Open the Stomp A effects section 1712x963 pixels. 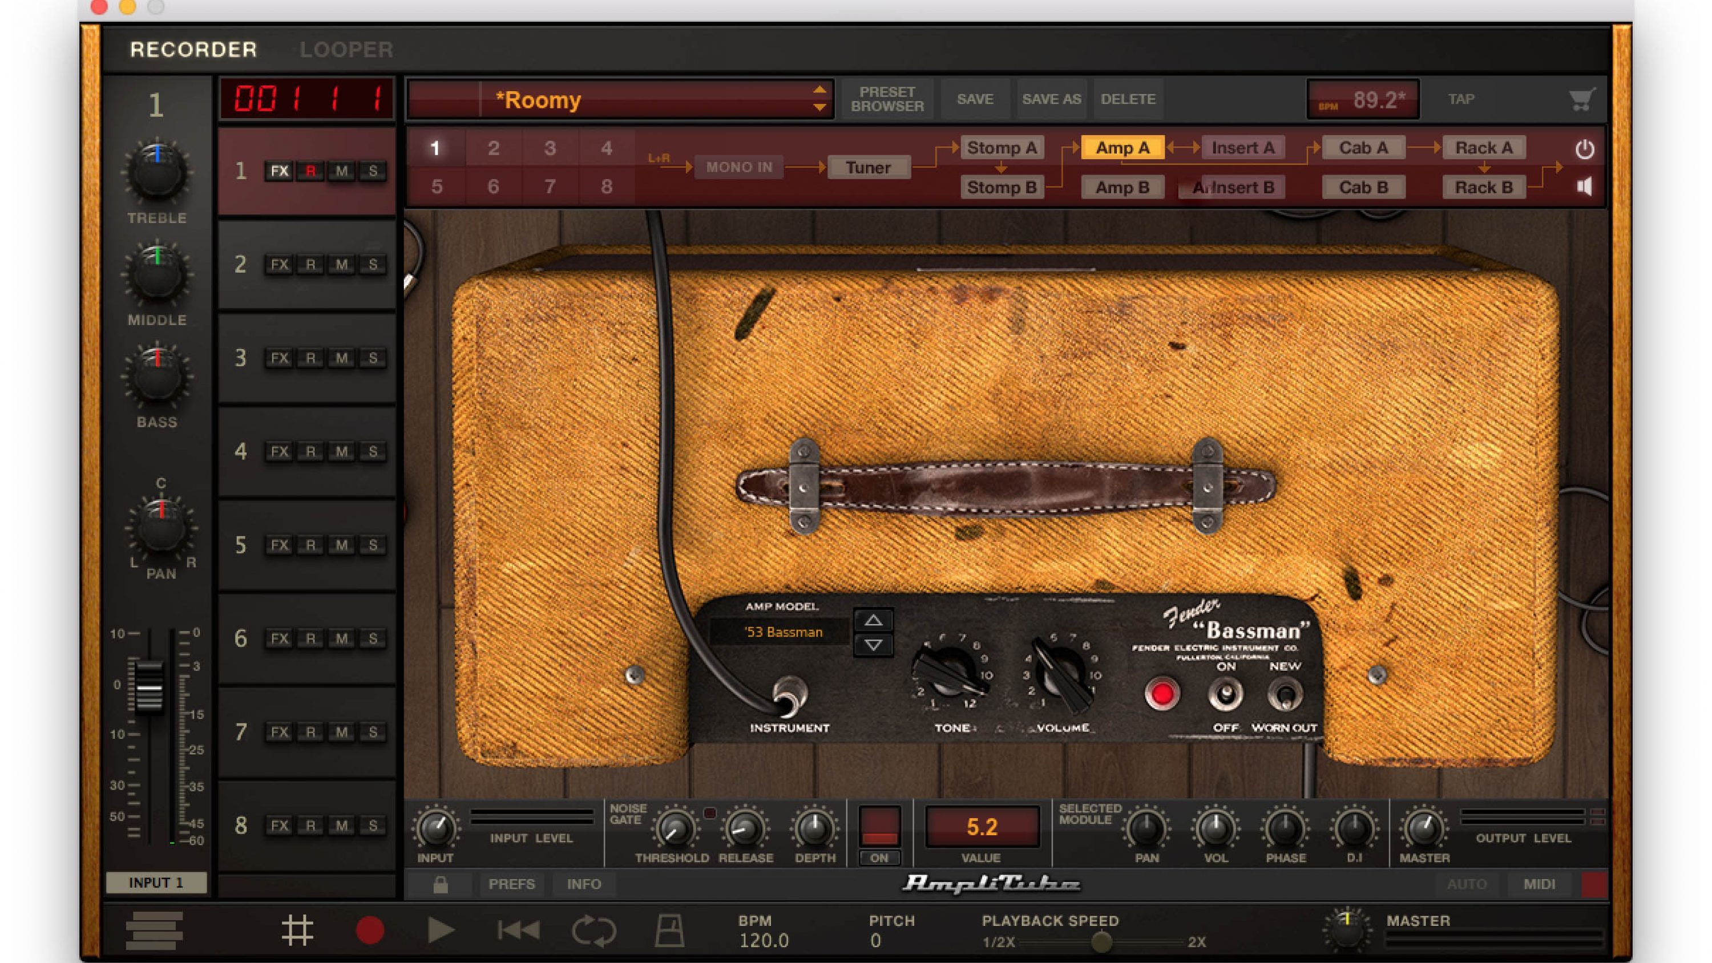[x=999, y=147]
